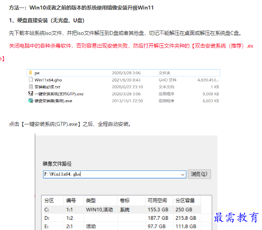Select the D: partition row
This screenshot has width=262, height=230.
tap(121, 218)
